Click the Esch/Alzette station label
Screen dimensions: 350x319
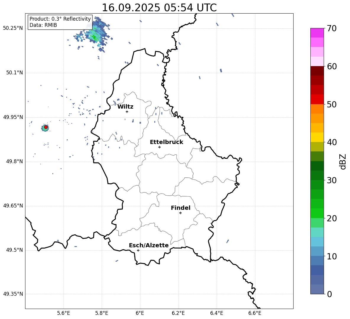click(149, 246)
